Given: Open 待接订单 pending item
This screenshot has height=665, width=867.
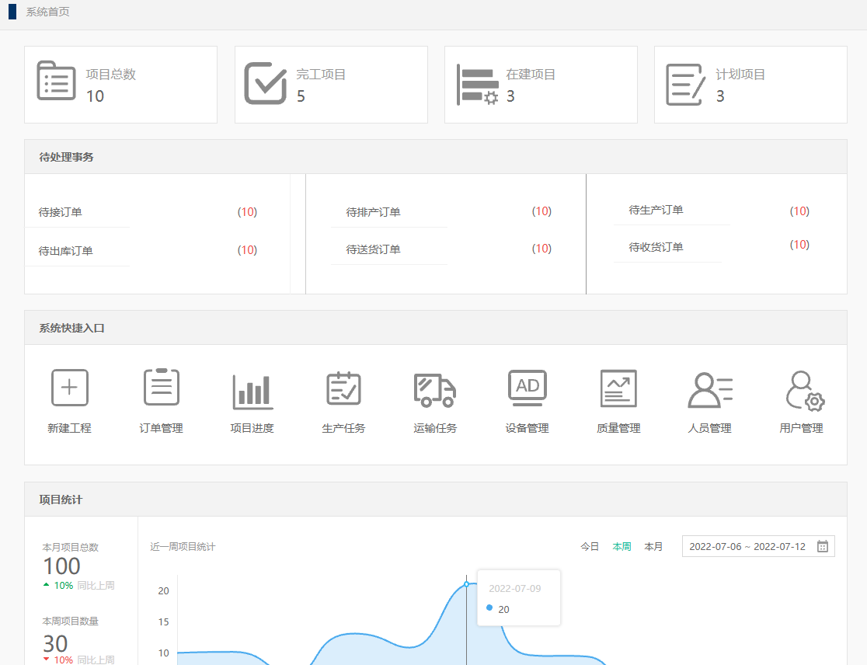Looking at the screenshot, I should coord(61,212).
